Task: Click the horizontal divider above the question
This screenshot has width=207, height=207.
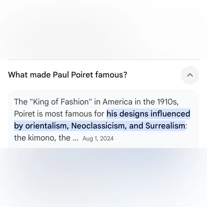Action: pyautogui.click(x=103, y=60)
